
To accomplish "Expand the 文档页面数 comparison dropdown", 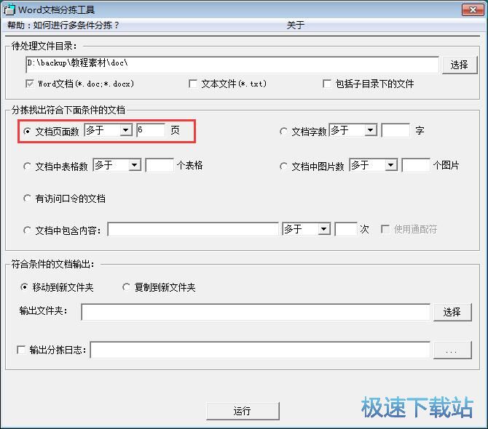I will tap(126, 130).
